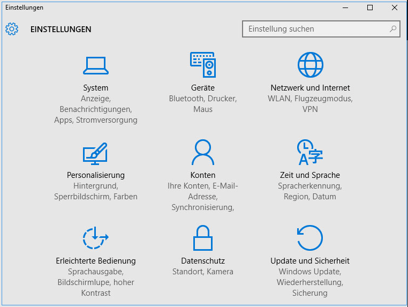This screenshot has height=307, width=408.
Task: Minimize the Einstellungen window
Action: (345, 8)
